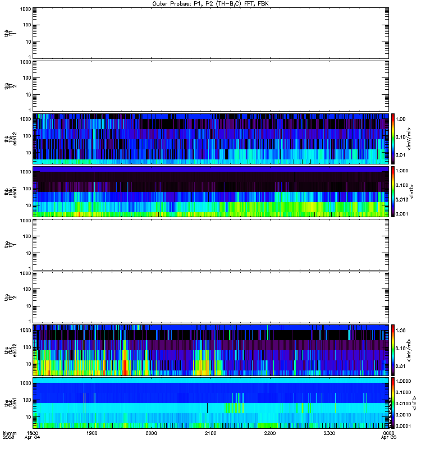Screen dimensions: 421x449
Task: Click the thb fbk edc12 spectrogram panel
Action: 211,139
